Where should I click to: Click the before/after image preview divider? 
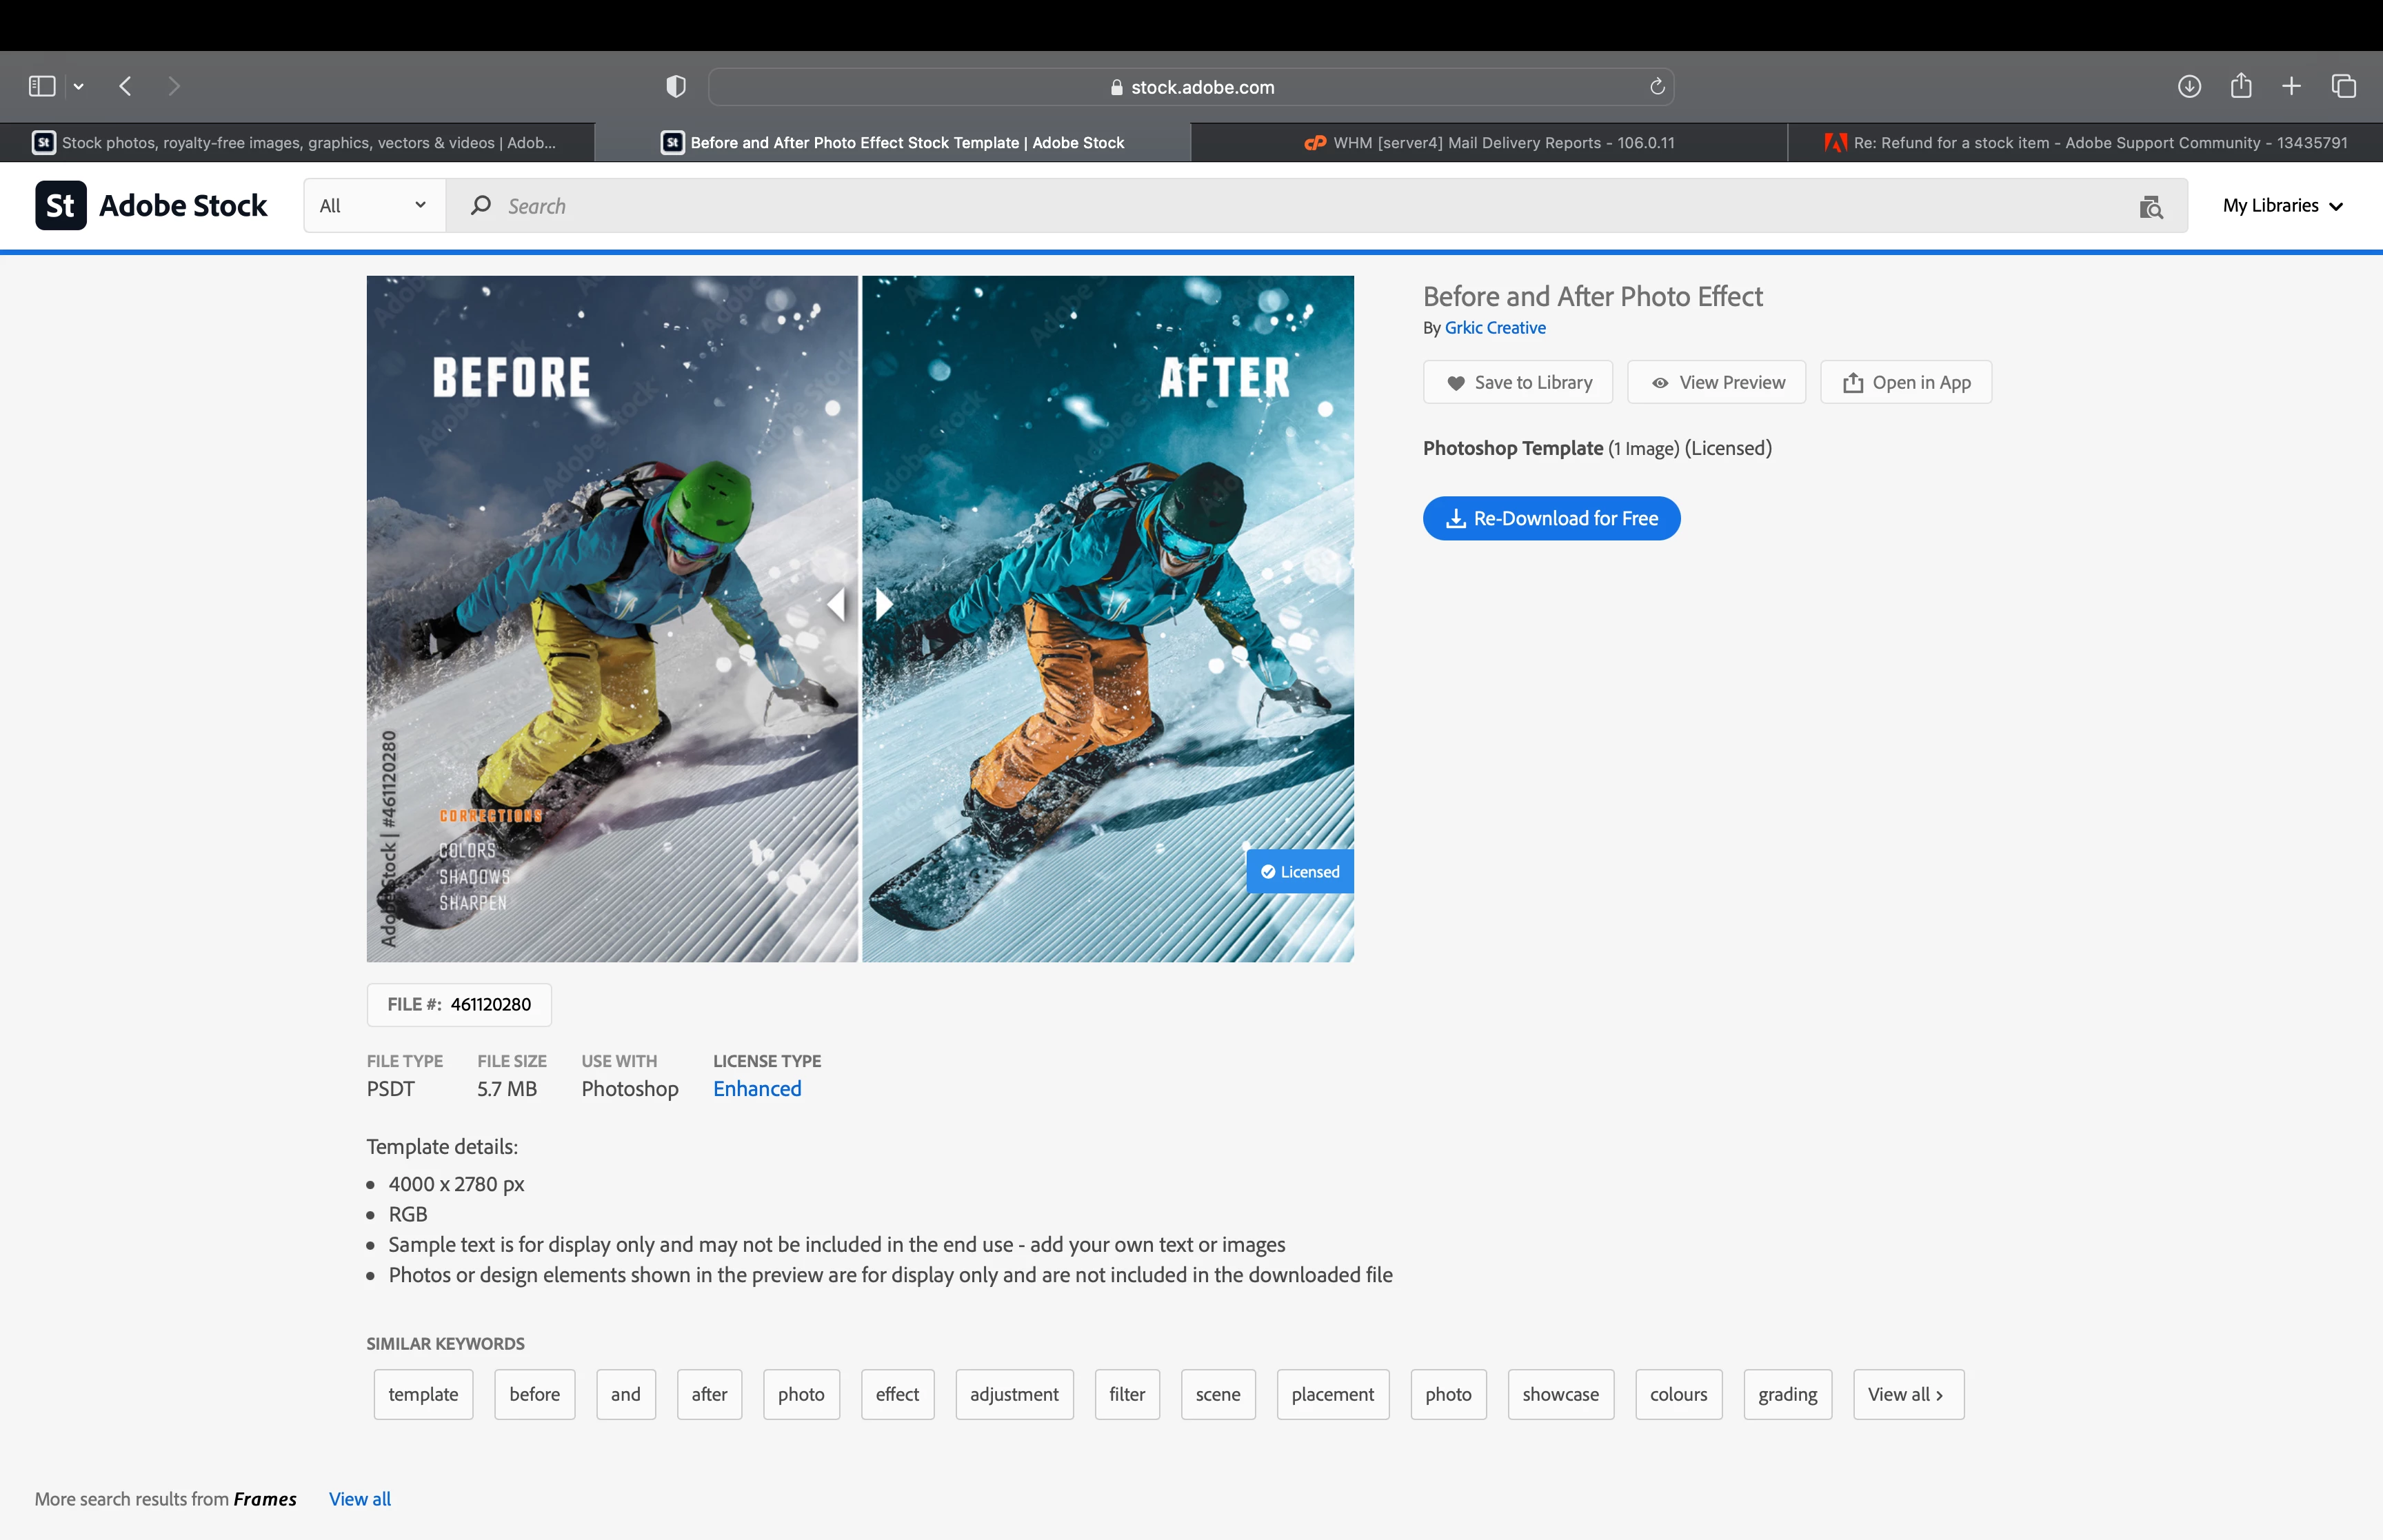860,604
